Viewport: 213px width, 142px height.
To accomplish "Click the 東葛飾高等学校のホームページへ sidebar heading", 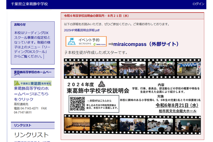I will (x=33, y=73).
